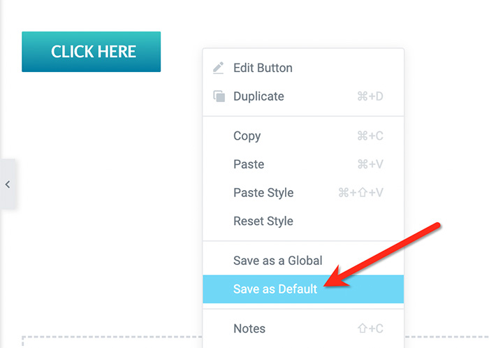Click the ⌘+⇧+V shortcut hint
489x348 pixels.
(361, 193)
